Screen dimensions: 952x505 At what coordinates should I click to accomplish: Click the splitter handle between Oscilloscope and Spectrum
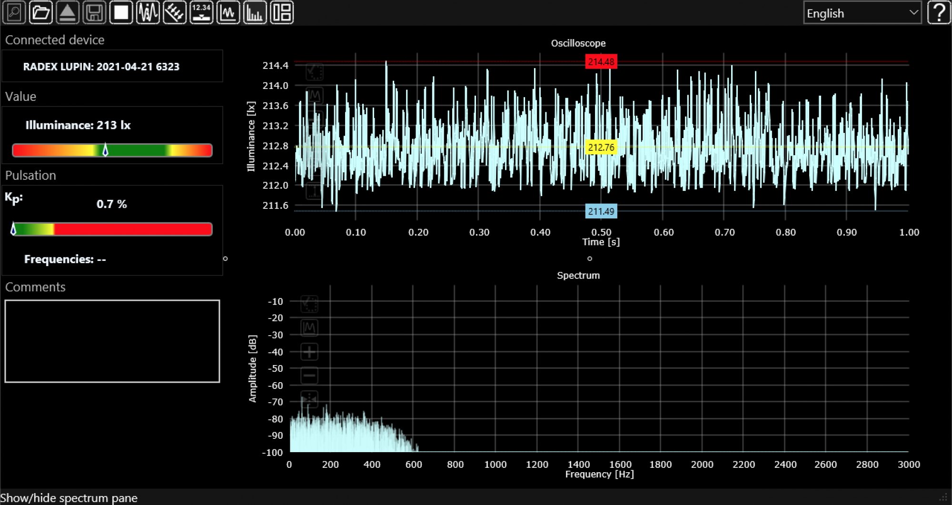coord(590,258)
